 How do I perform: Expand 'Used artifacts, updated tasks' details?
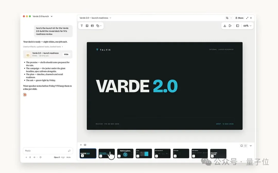(43, 47)
